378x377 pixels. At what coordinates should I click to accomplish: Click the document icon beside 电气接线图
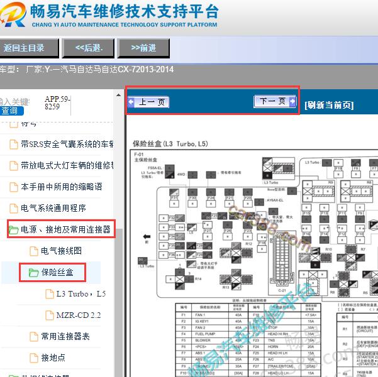pos(34,251)
